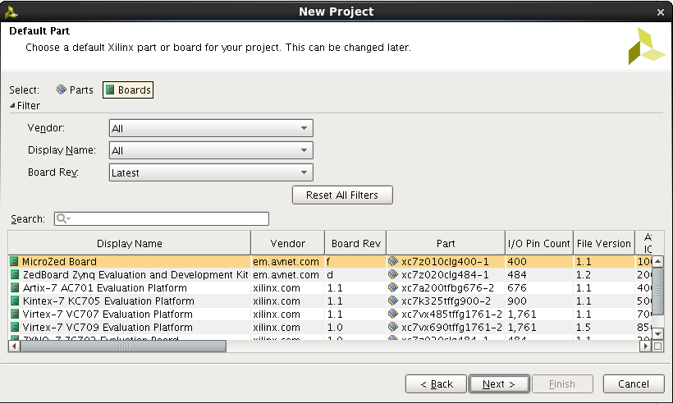Collapse the Filter section
Screen dimensions: 673x404
tap(12, 106)
